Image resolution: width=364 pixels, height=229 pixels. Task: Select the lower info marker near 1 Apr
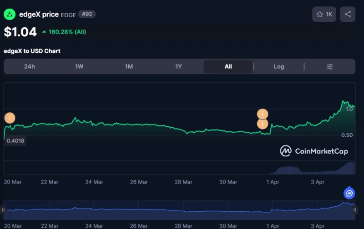[x=263, y=124]
